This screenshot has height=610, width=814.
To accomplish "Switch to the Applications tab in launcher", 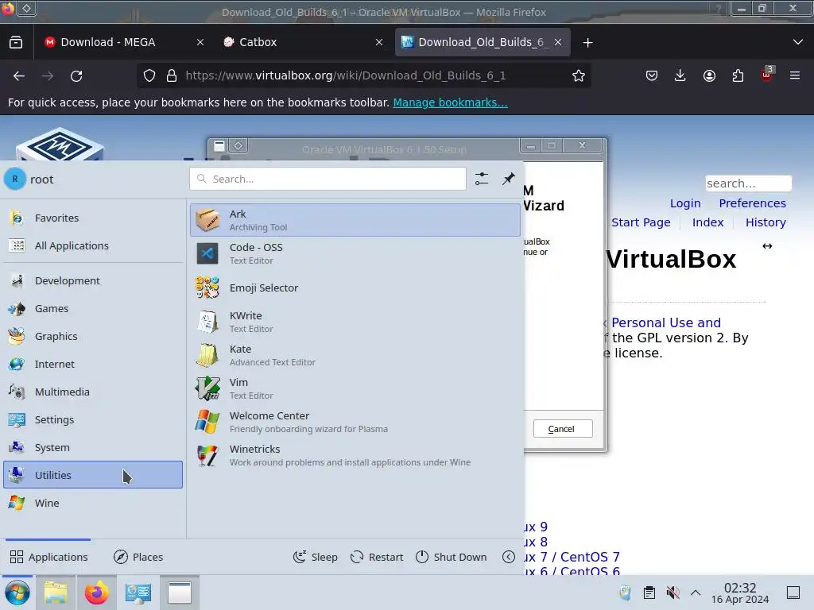I will point(48,557).
